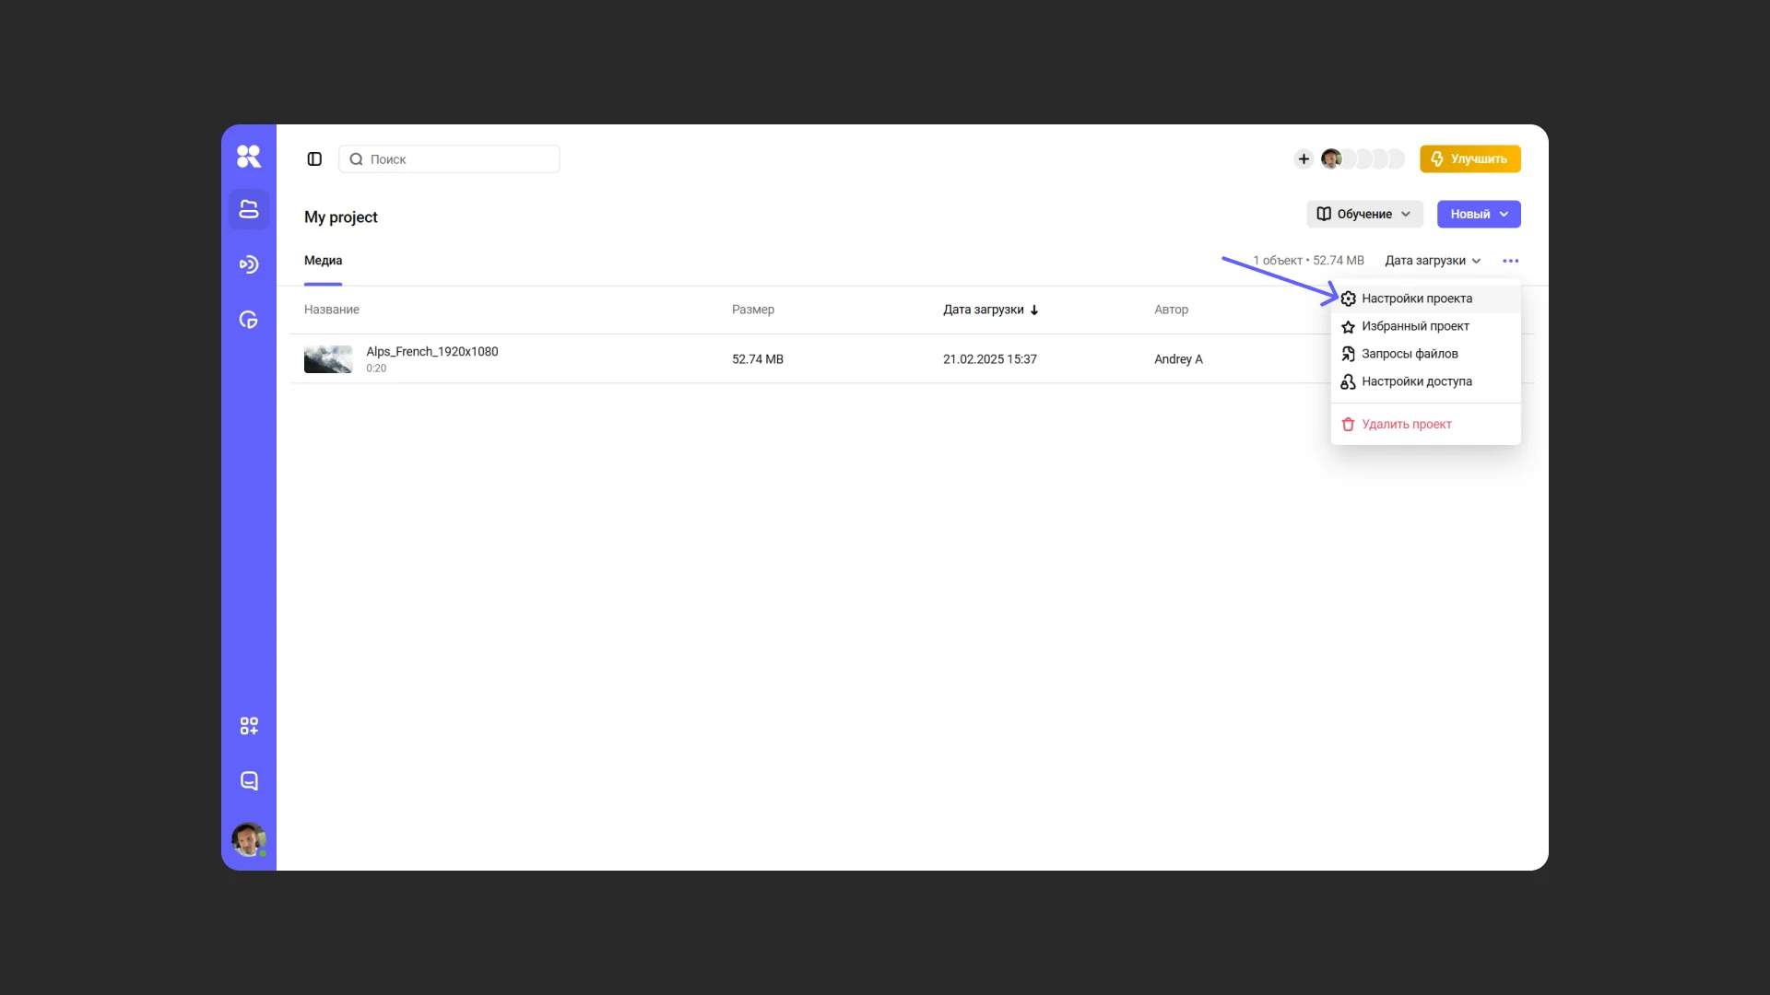Open the game controller section in sidebar
Image resolution: width=1770 pixels, height=995 pixels.
pos(249,320)
